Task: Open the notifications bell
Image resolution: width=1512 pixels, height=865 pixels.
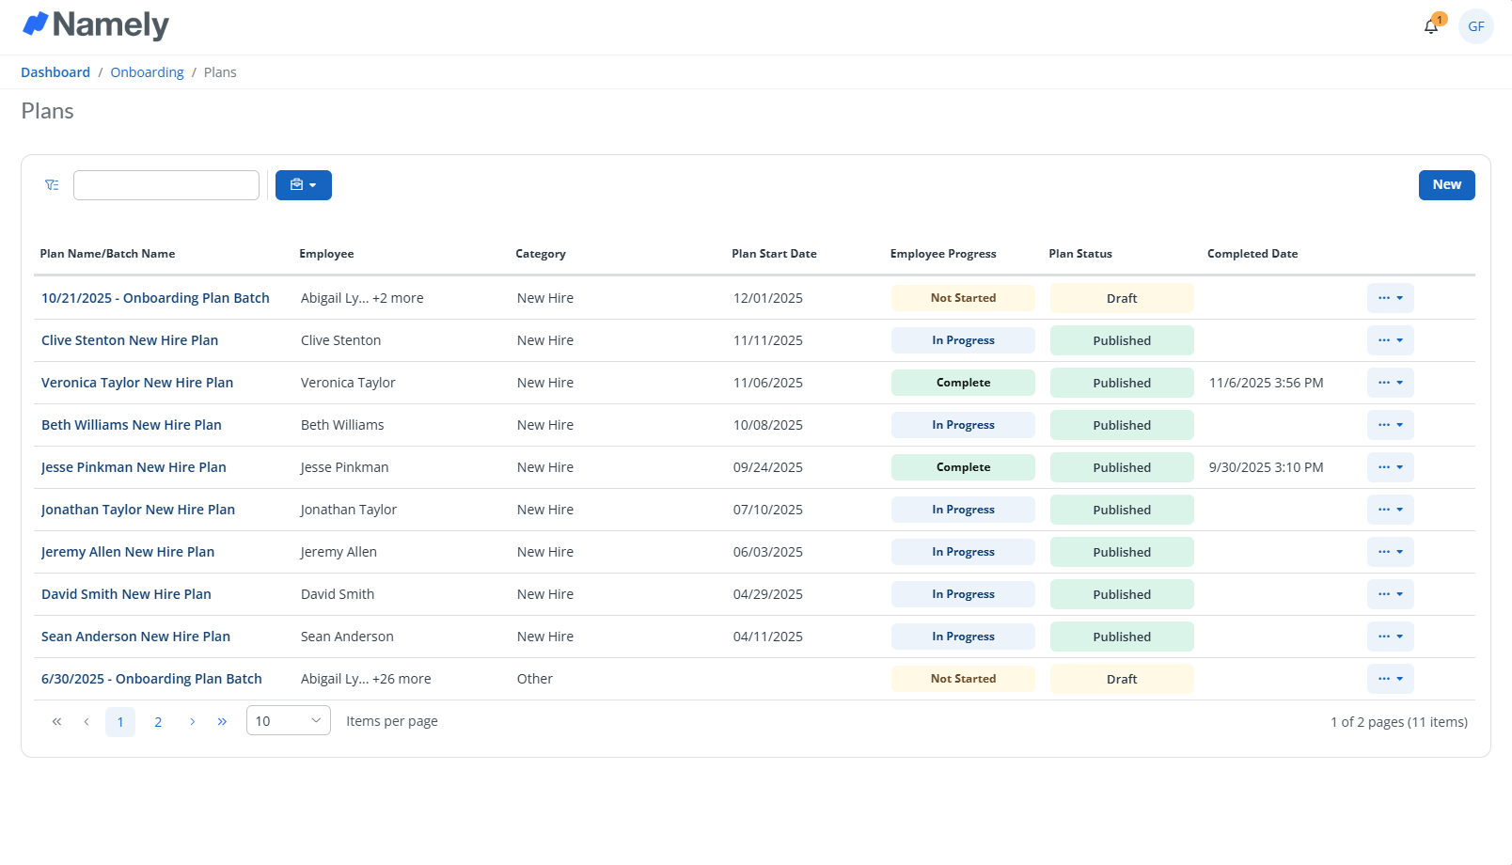Action: click(x=1431, y=26)
